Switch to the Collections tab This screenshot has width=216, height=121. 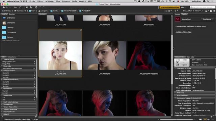point(11,57)
